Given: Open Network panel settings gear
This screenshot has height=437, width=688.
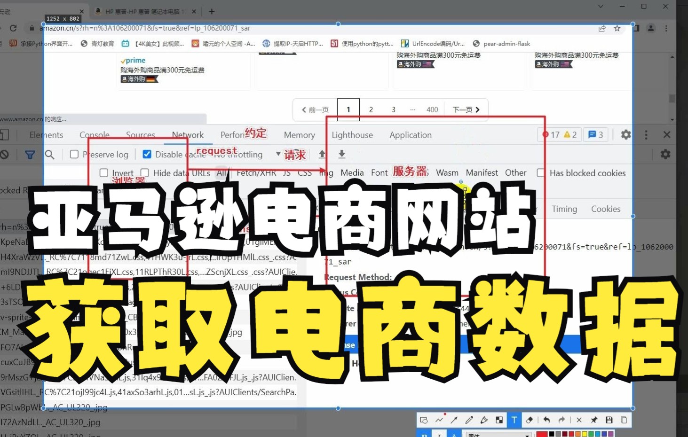Looking at the screenshot, I should (x=665, y=154).
